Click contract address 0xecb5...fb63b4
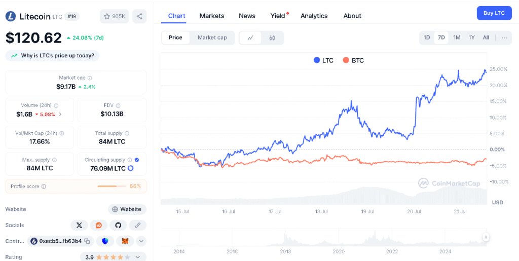This screenshot has width=519, height=261. tap(60, 241)
